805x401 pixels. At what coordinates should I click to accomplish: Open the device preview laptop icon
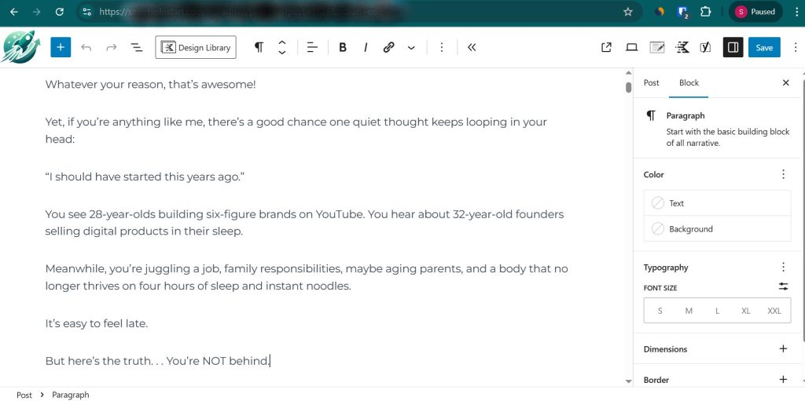[x=631, y=47]
